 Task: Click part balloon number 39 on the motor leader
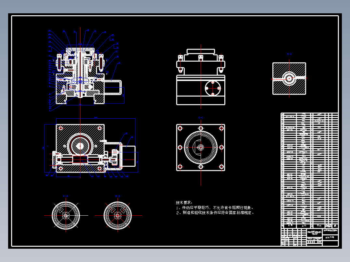(x=119, y=63)
